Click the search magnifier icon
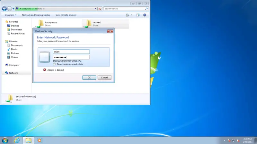 [x=146, y=9]
